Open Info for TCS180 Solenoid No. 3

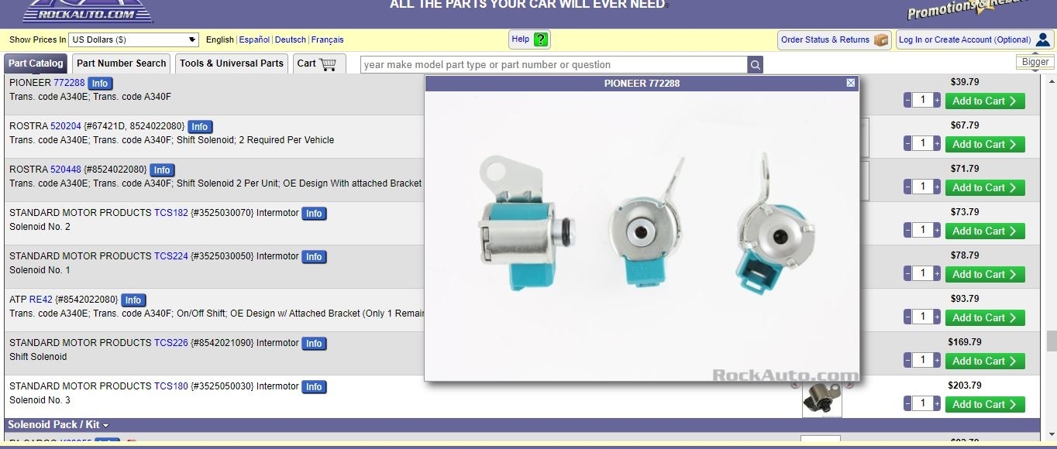pyautogui.click(x=314, y=387)
